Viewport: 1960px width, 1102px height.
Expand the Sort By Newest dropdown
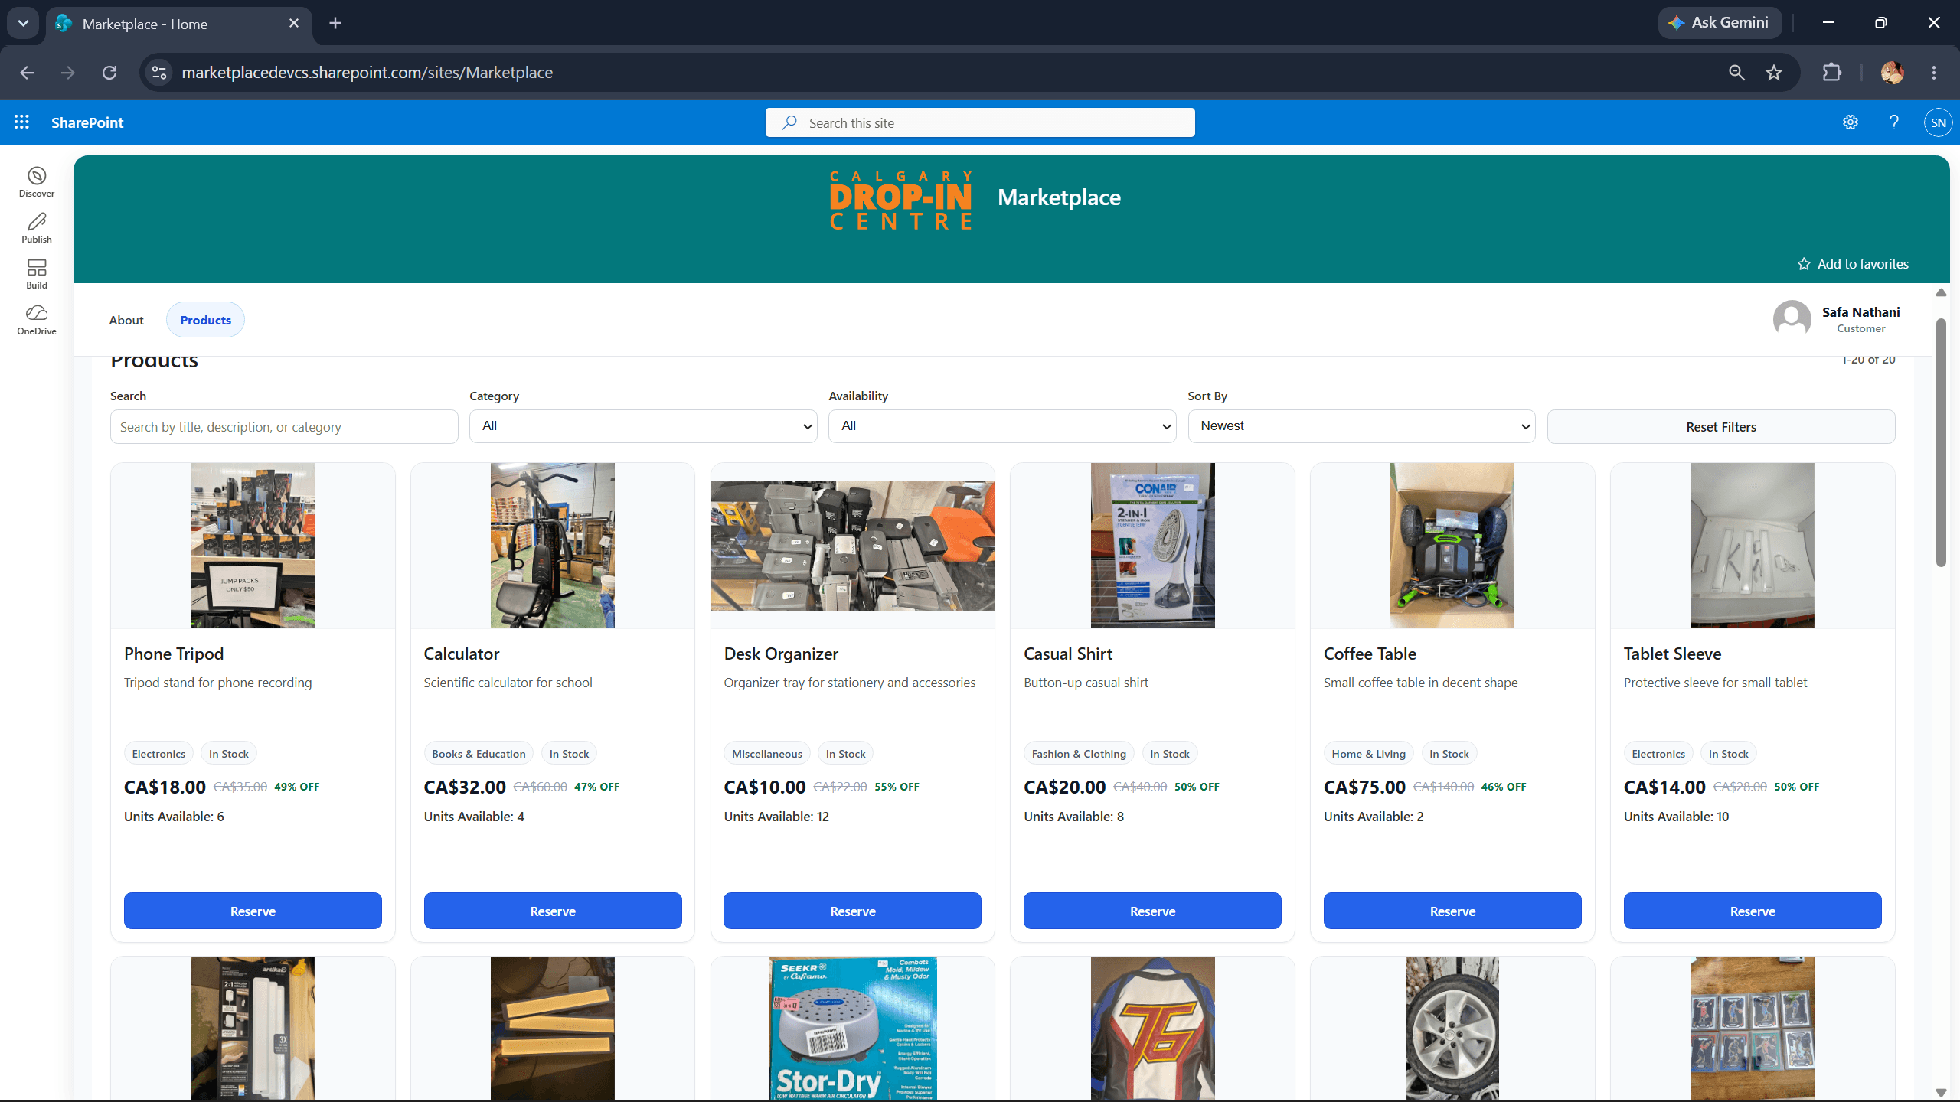pos(1361,426)
